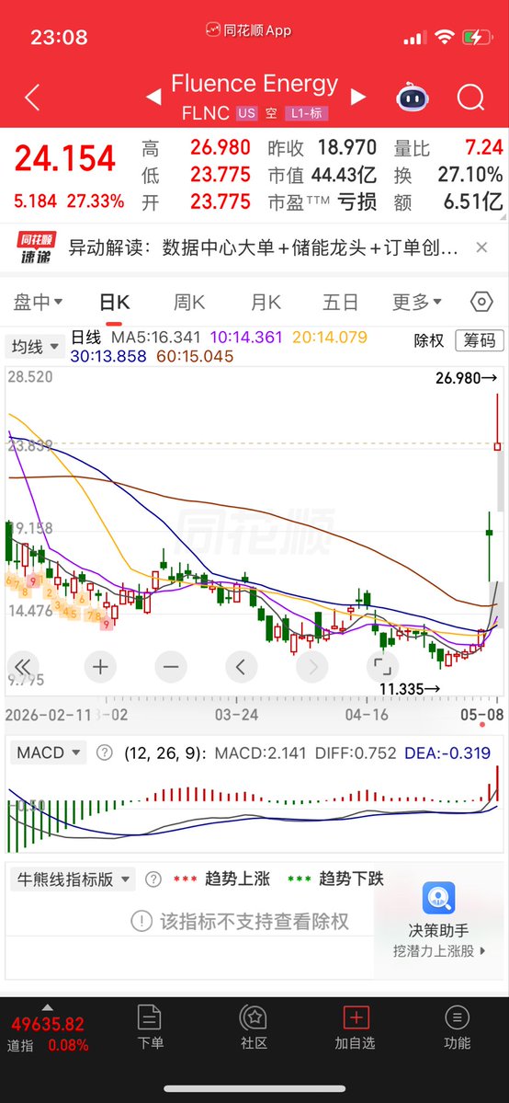The width and height of the screenshot is (509, 1103).
Task: Switch to 五日 chart tab
Action: point(340,303)
